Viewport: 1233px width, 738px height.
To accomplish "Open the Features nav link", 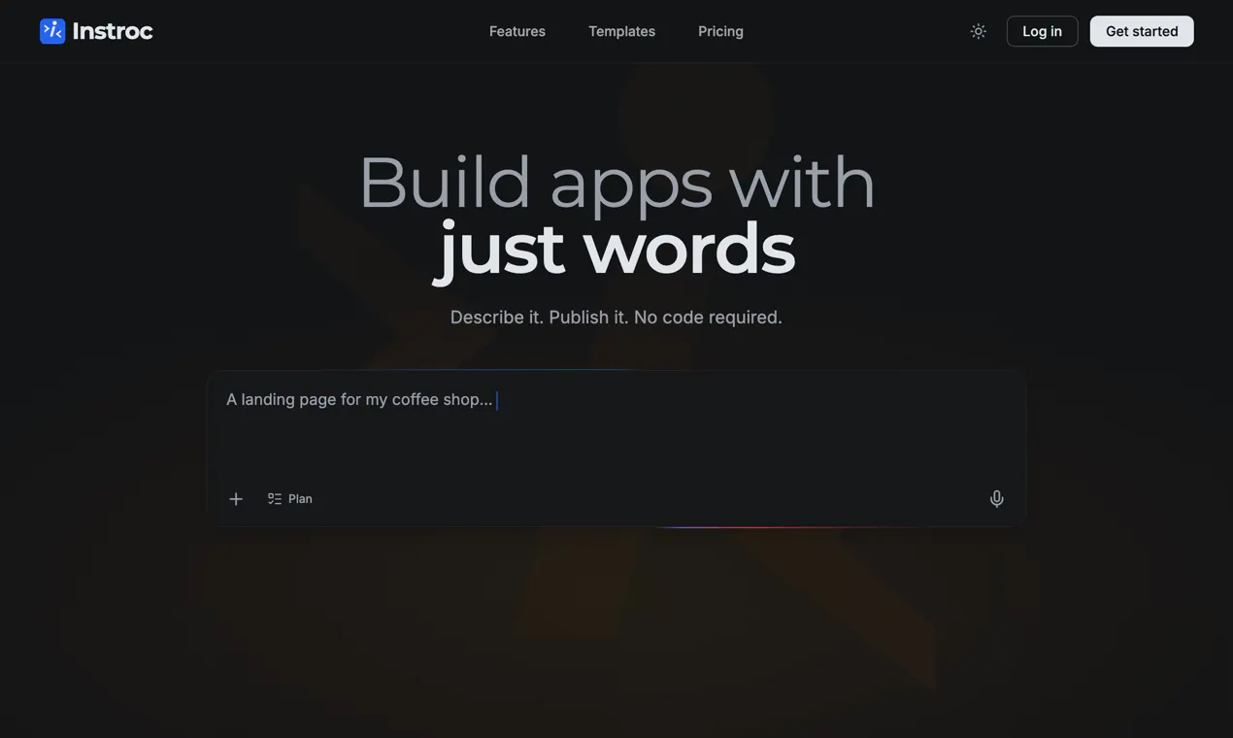I will click(x=517, y=31).
